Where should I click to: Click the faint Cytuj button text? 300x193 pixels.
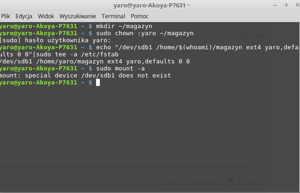pyautogui.click(x=257, y=36)
